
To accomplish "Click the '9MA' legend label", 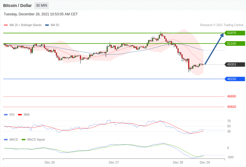I will click(x=27, y=115).
